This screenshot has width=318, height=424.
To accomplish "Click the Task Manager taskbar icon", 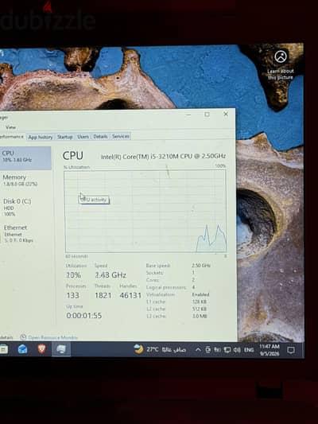I will point(61,349).
